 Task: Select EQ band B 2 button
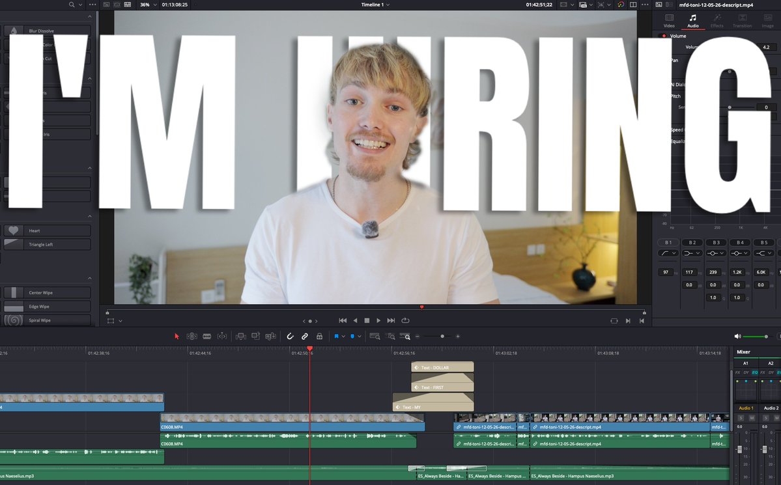[x=692, y=242]
